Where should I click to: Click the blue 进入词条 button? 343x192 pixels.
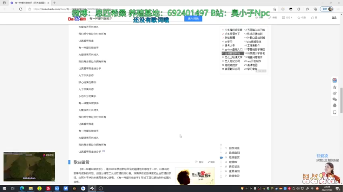tap(193, 19)
